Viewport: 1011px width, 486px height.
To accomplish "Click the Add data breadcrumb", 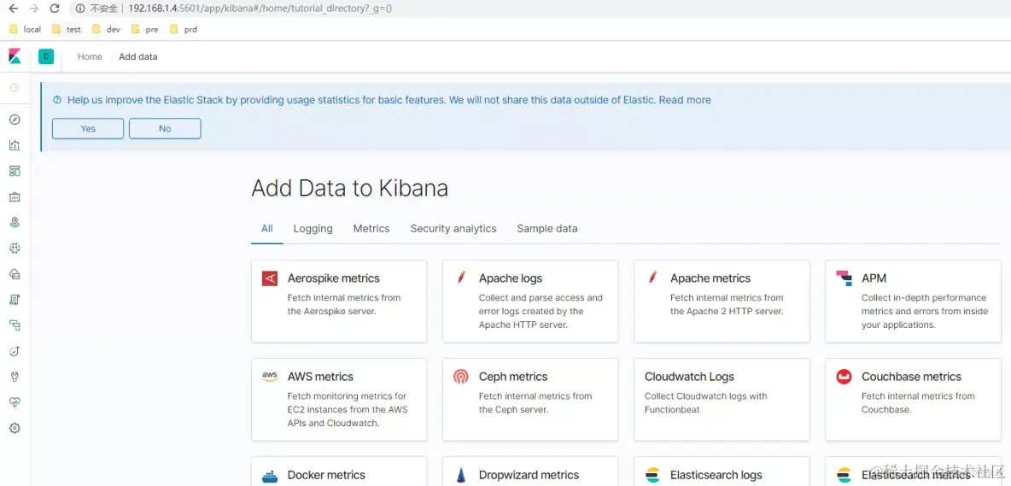I will [138, 56].
